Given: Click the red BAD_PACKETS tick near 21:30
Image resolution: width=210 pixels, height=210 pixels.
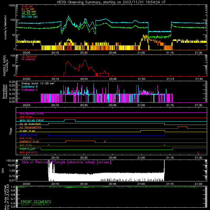Looking at the screenshot, I should [198, 152].
